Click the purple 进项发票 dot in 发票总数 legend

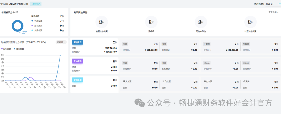tap(32, 26)
